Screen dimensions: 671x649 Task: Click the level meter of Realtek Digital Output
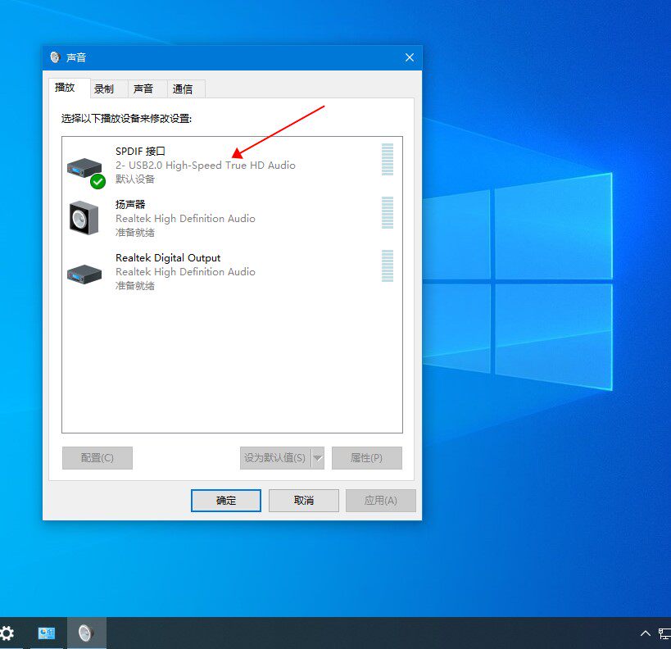[x=388, y=265]
